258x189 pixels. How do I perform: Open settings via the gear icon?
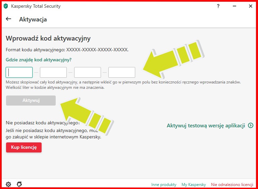[x=8, y=184]
